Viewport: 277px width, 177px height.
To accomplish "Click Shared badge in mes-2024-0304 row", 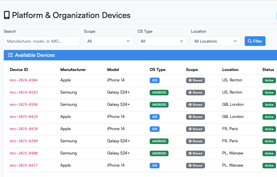I will tap(195, 80).
